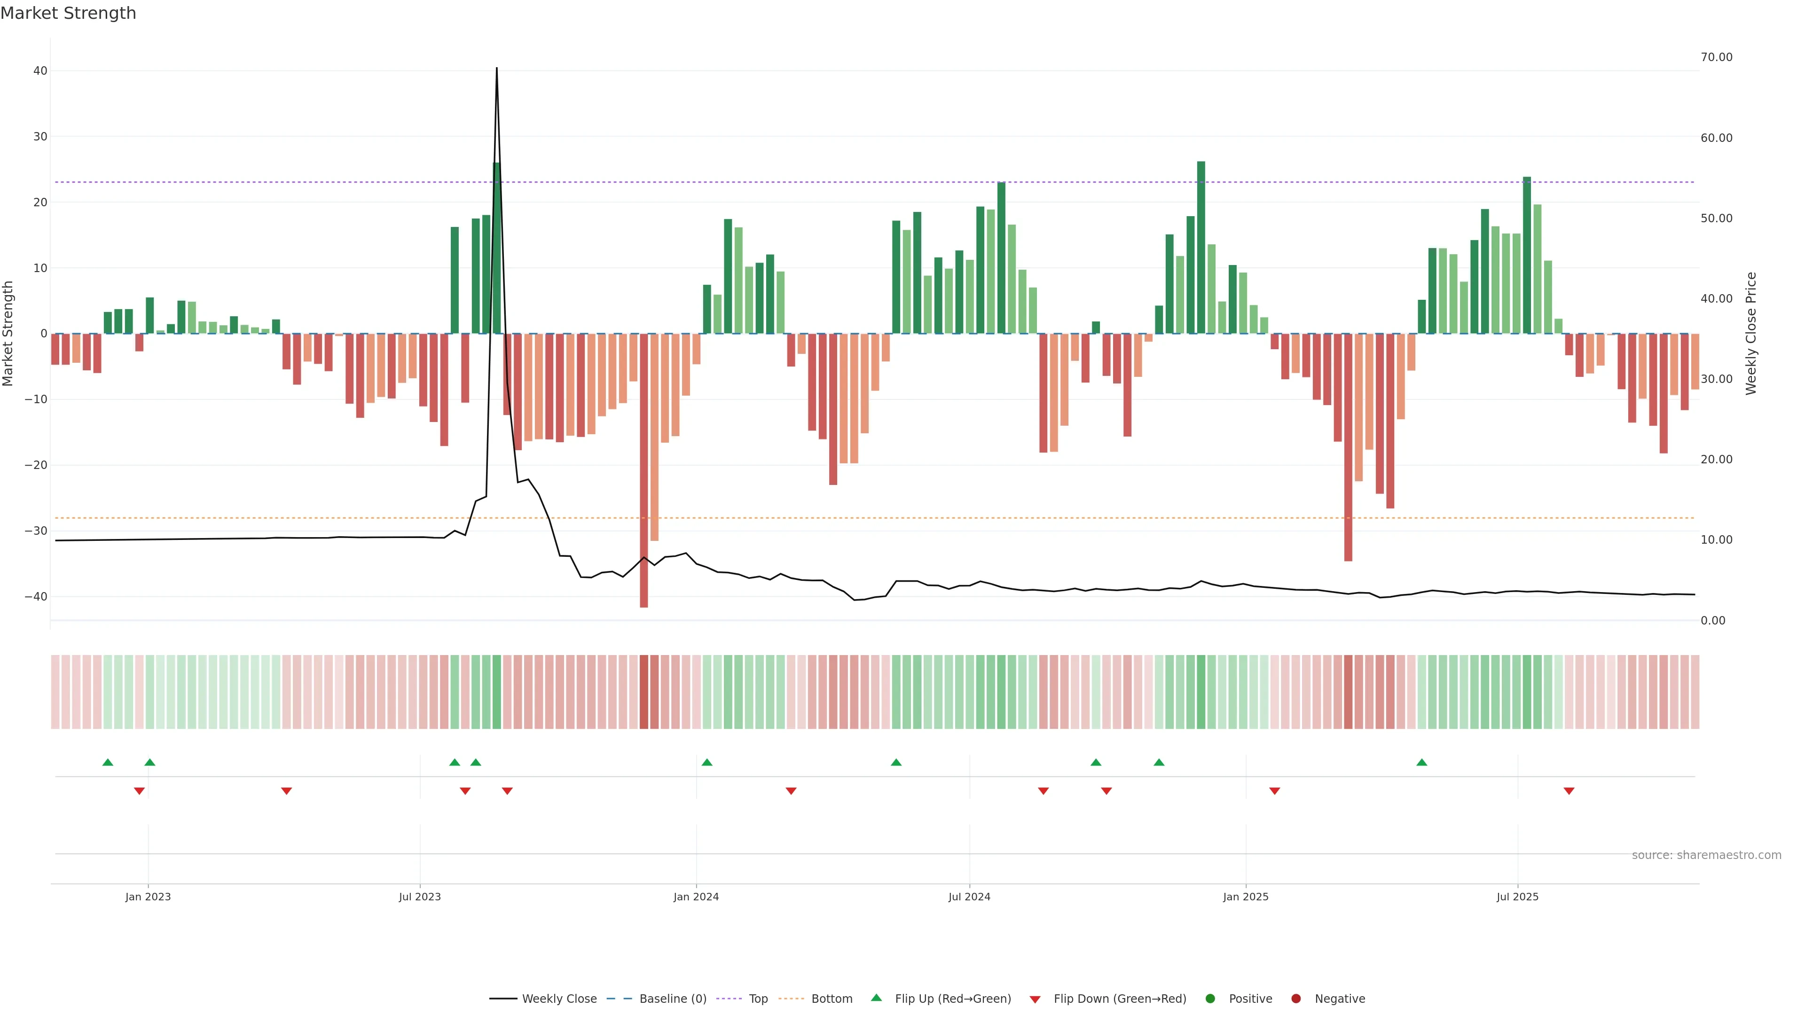Click the Jul 2024 x-axis label

coord(969,897)
